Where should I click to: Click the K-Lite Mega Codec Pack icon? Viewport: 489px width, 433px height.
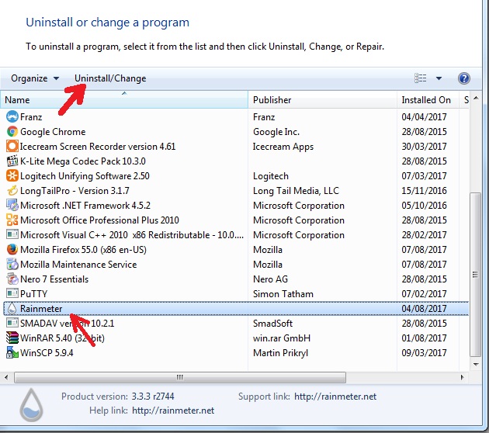(x=12, y=161)
